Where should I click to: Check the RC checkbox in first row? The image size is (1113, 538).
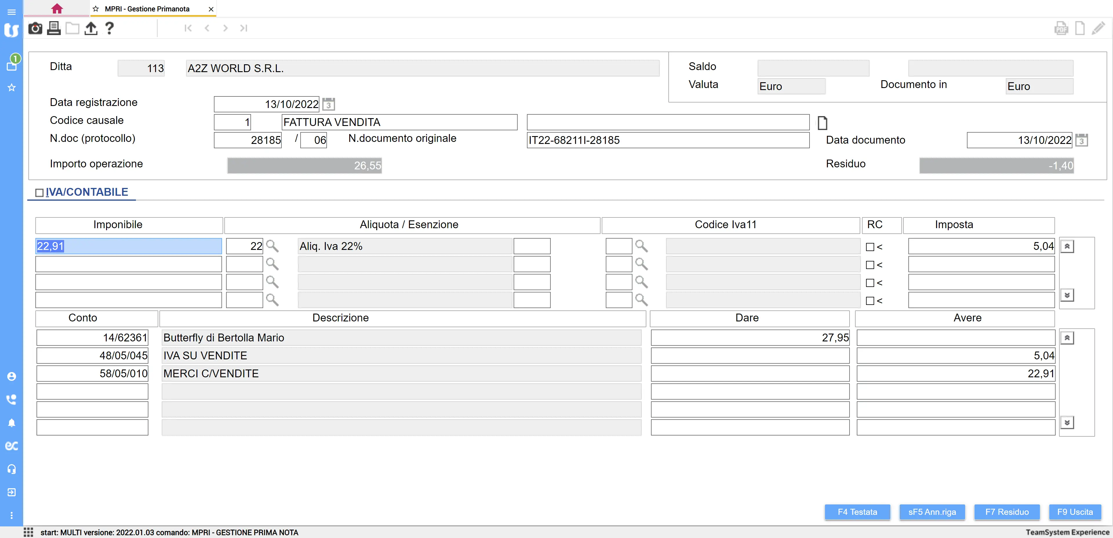click(x=870, y=247)
